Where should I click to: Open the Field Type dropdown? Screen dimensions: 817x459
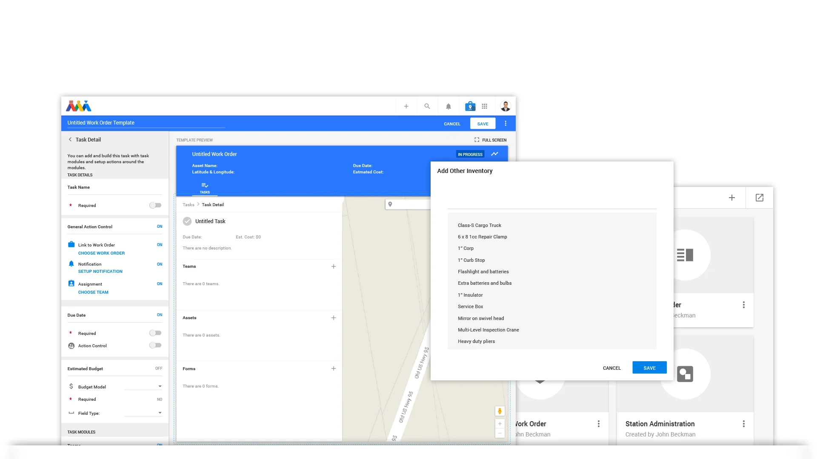pyautogui.click(x=143, y=413)
